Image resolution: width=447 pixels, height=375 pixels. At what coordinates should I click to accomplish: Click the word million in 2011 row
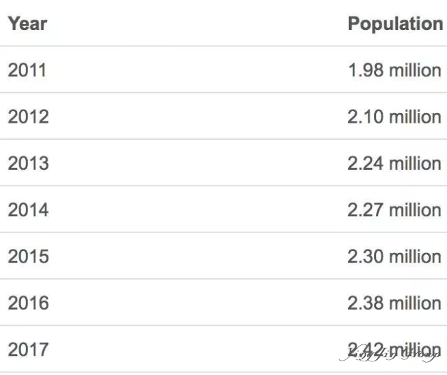(x=415, y=70)
